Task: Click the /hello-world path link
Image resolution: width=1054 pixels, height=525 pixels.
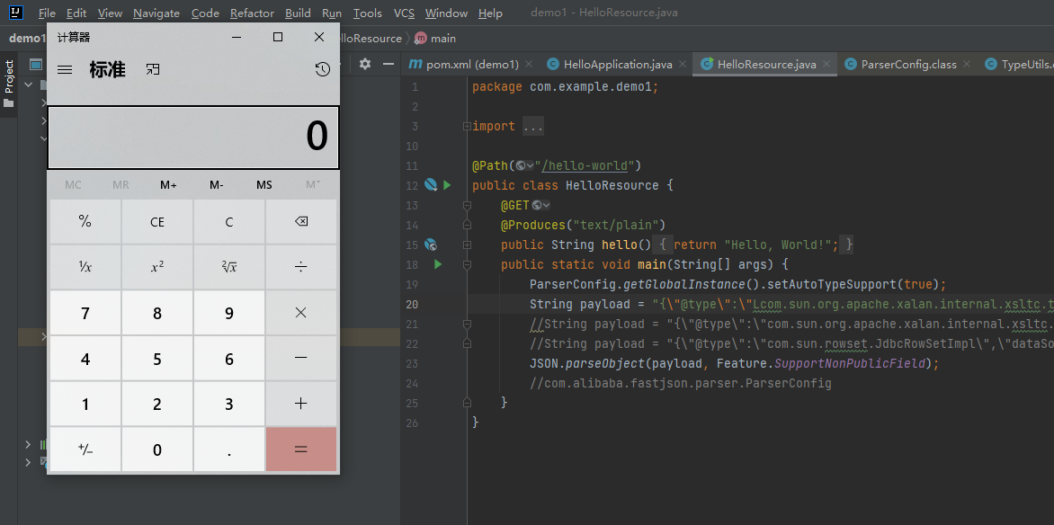Action: [585, 165]
